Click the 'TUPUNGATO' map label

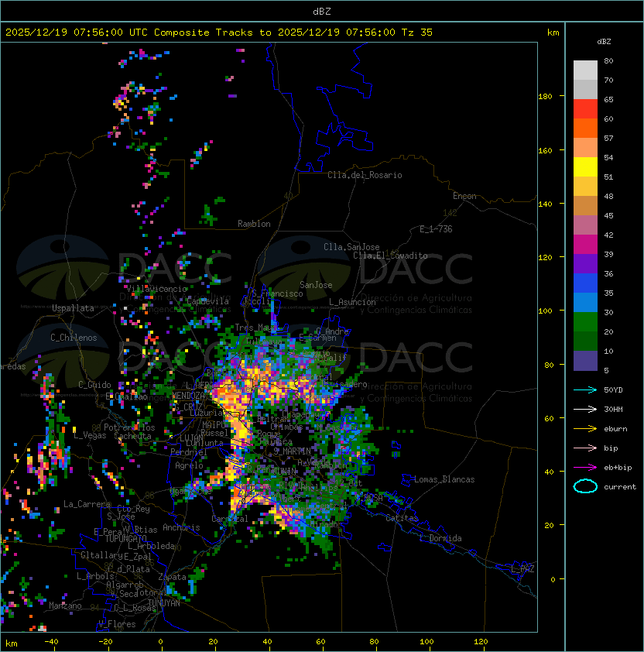pos(125,538)
